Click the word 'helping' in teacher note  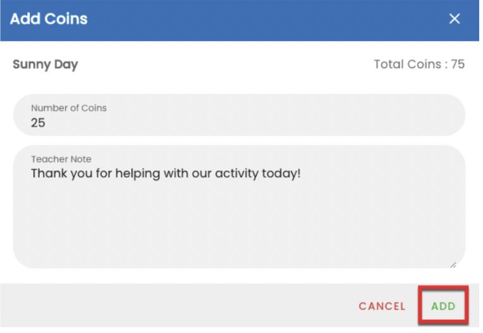(x=138, y=174)
